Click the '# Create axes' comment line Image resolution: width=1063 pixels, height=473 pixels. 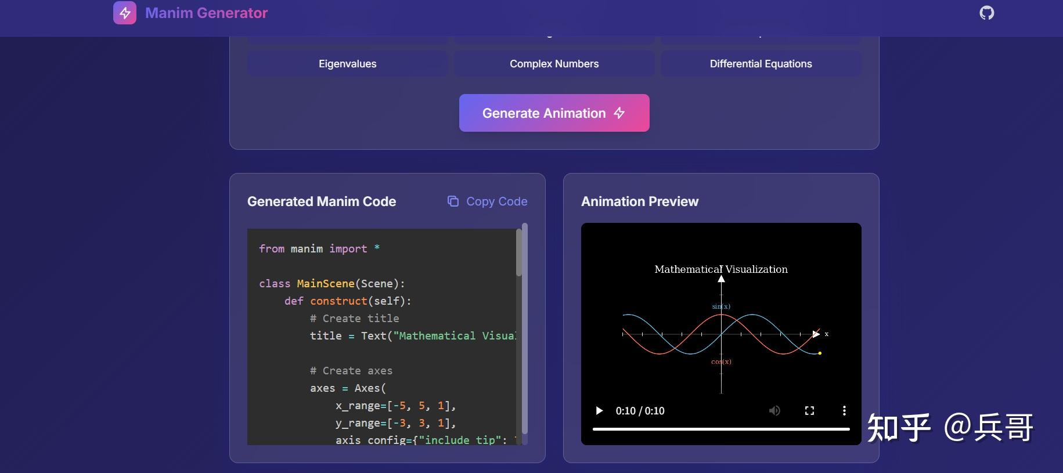click(351, 370)
